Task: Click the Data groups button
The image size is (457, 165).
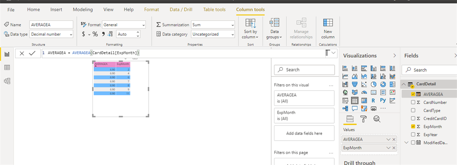Action: 274,28
